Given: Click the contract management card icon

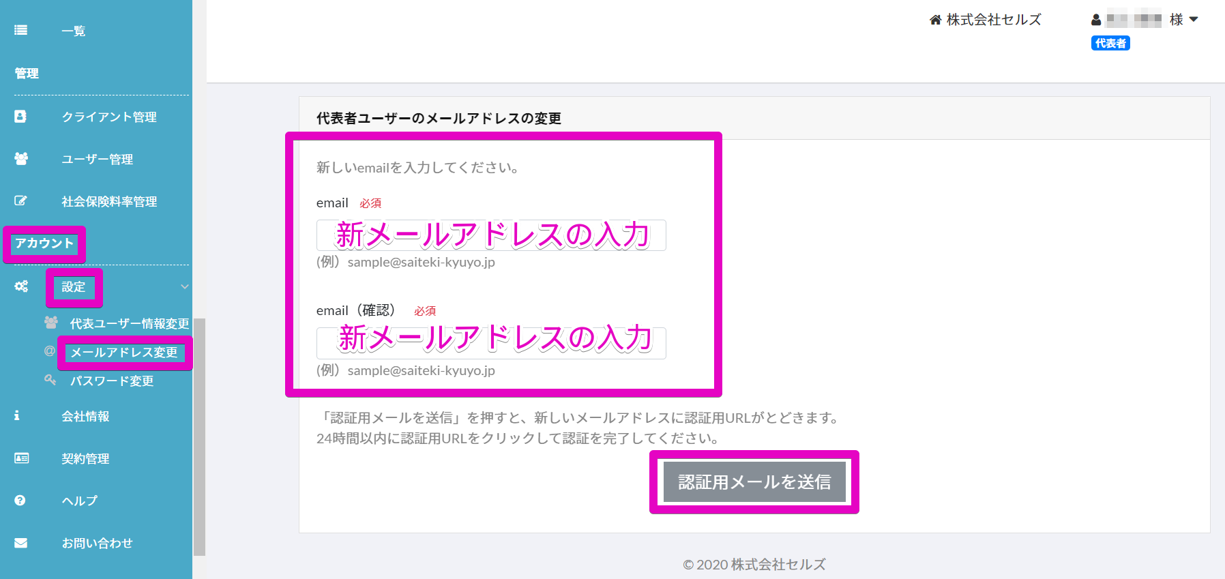Looking at the screenshot, I should click(21, 458).
